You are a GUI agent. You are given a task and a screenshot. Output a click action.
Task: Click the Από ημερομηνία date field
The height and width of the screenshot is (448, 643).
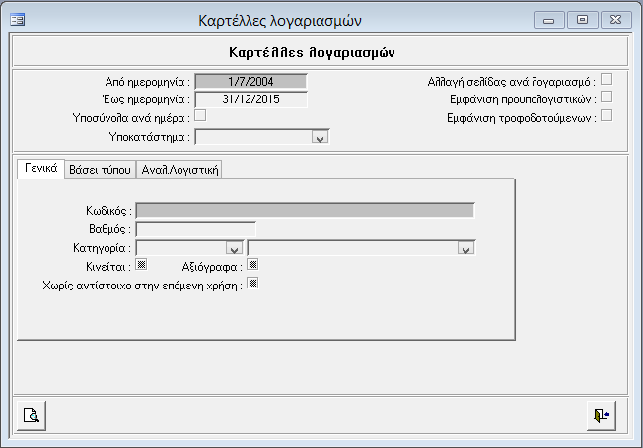point(250,81)
